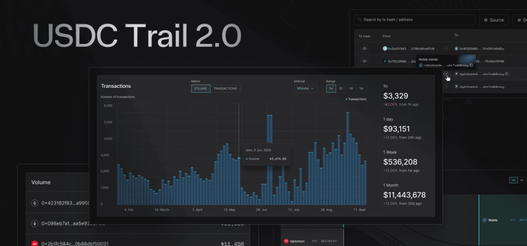Select the TRANSACTIONS metric tab
This screenshot has height=246, width=527.
(225, 88)
